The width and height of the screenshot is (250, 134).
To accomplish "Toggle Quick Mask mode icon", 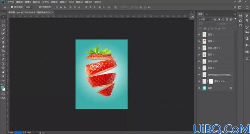I will 3,94.
